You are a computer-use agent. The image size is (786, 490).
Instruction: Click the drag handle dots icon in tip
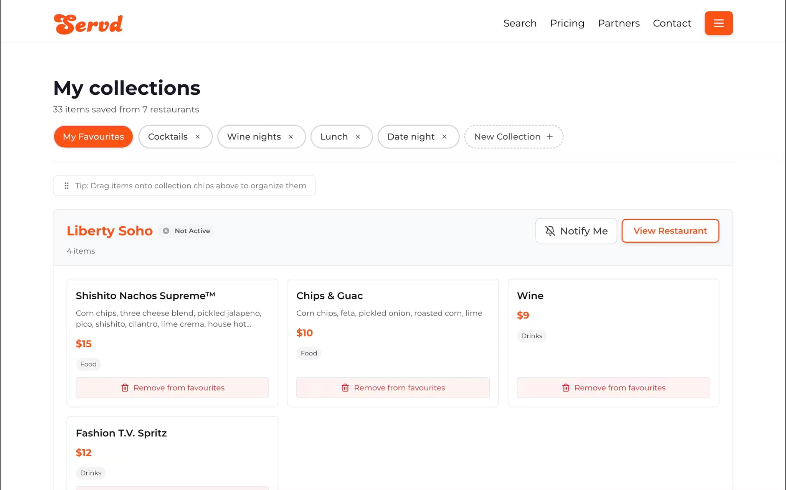click(x=66, y=186)
